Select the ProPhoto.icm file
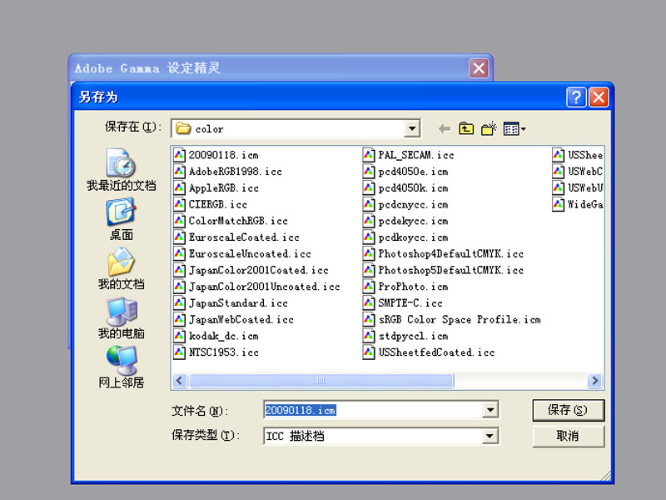The width and height of the screenshot is (666, 500). pyautogui.click(x=412, y=287)
